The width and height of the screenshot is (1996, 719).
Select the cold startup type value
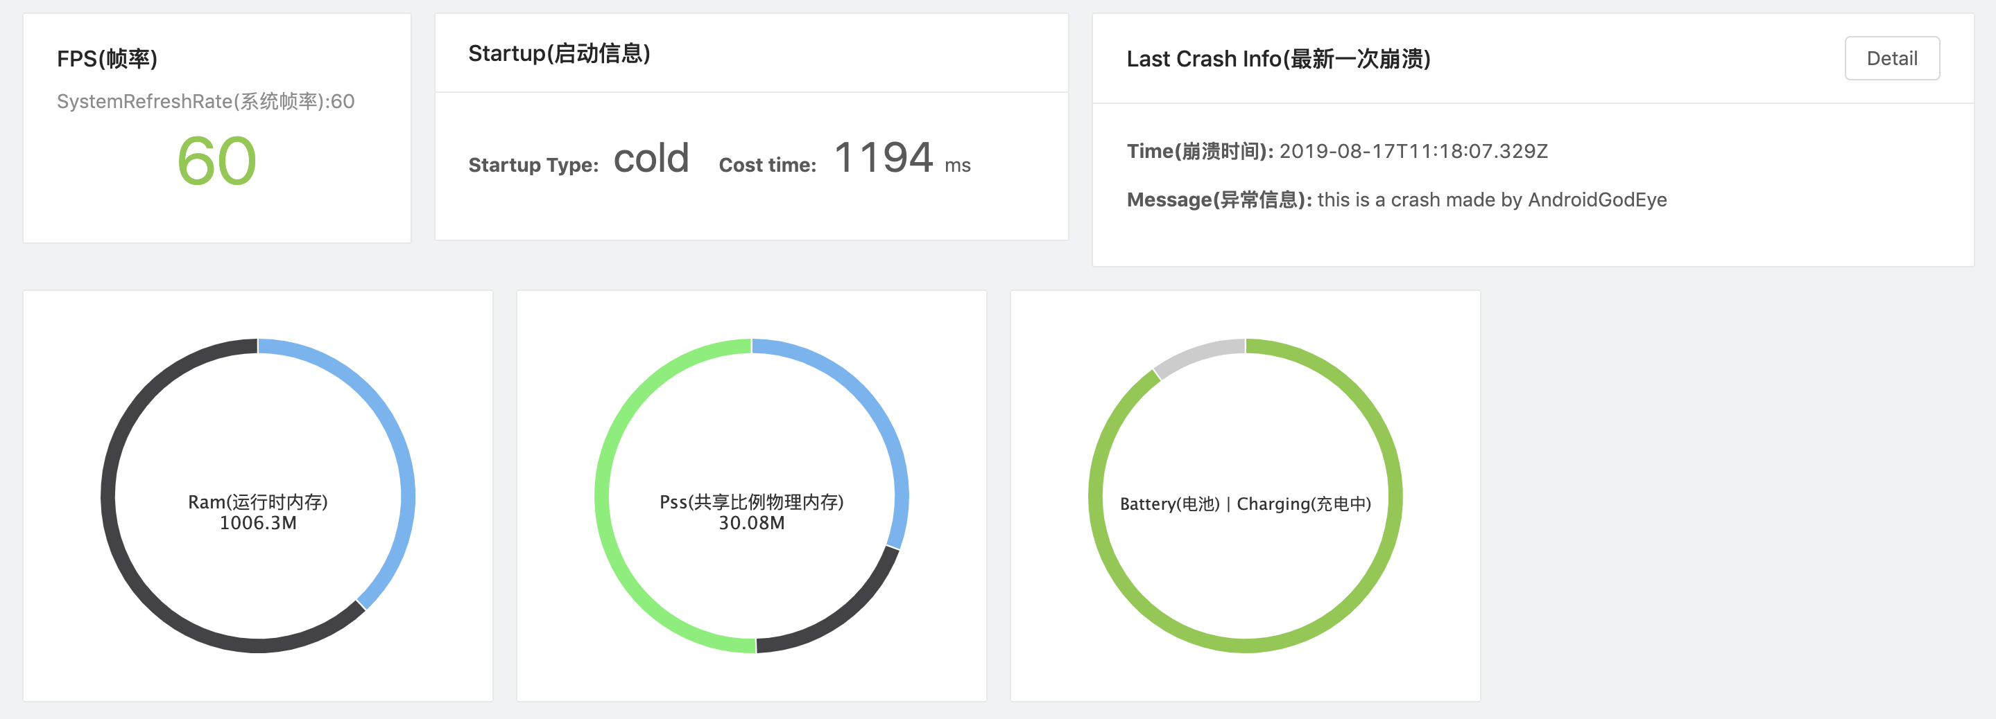(x=652, y=159)
